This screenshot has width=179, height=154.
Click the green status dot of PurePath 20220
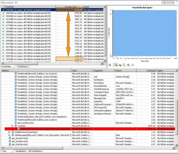(3, 35)
